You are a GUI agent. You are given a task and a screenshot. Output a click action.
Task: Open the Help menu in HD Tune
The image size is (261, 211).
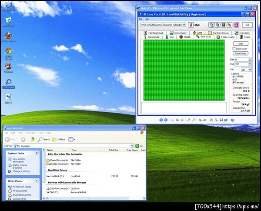[x=147, y=19]
